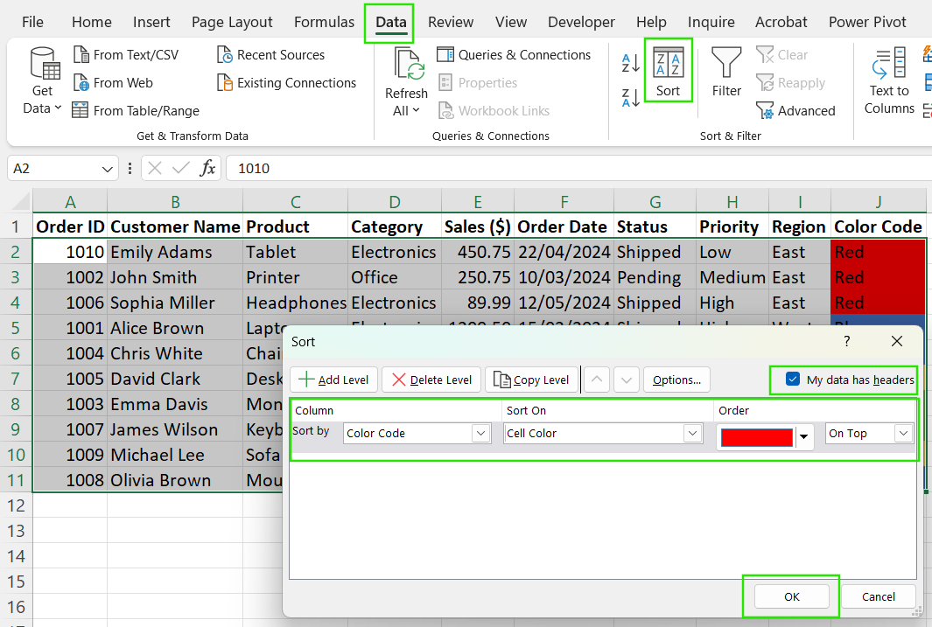
Task: Open Recent Sources
Action: pos(270,54)
